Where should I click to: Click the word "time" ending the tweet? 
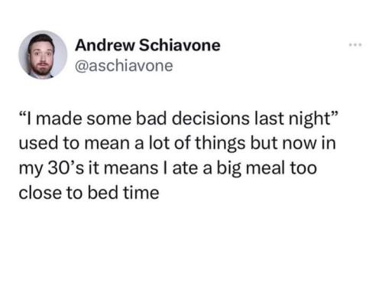click(x=141, y=193)
